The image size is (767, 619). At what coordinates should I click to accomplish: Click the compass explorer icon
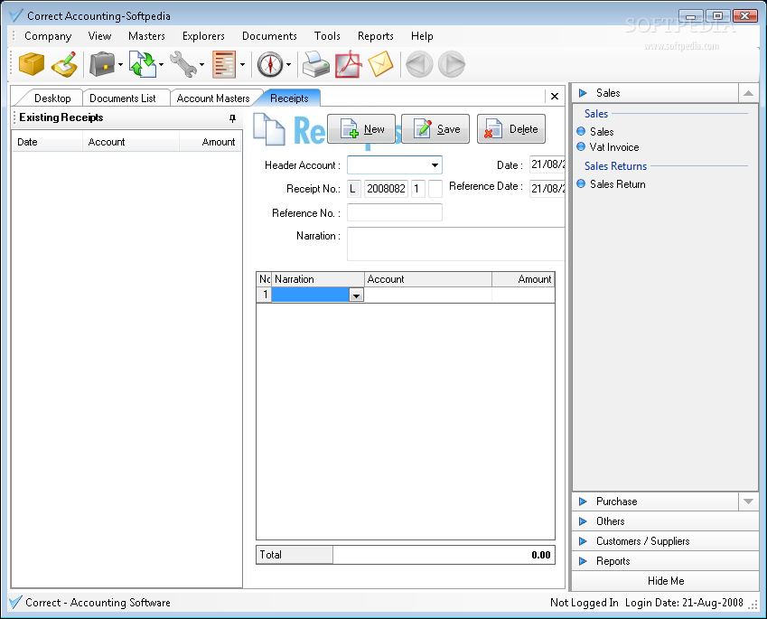click(x=270, y=64)
